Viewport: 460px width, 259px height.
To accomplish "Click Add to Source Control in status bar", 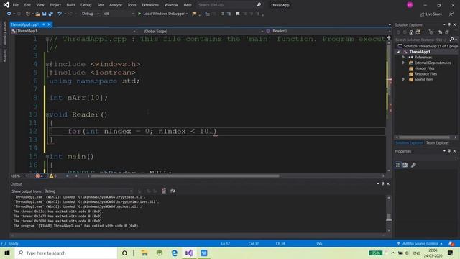I will click(420, 243).
